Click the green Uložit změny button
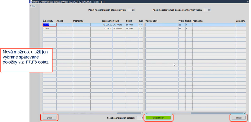The width and height of the screenshot is (251, 122). click(x=158, y=118)
